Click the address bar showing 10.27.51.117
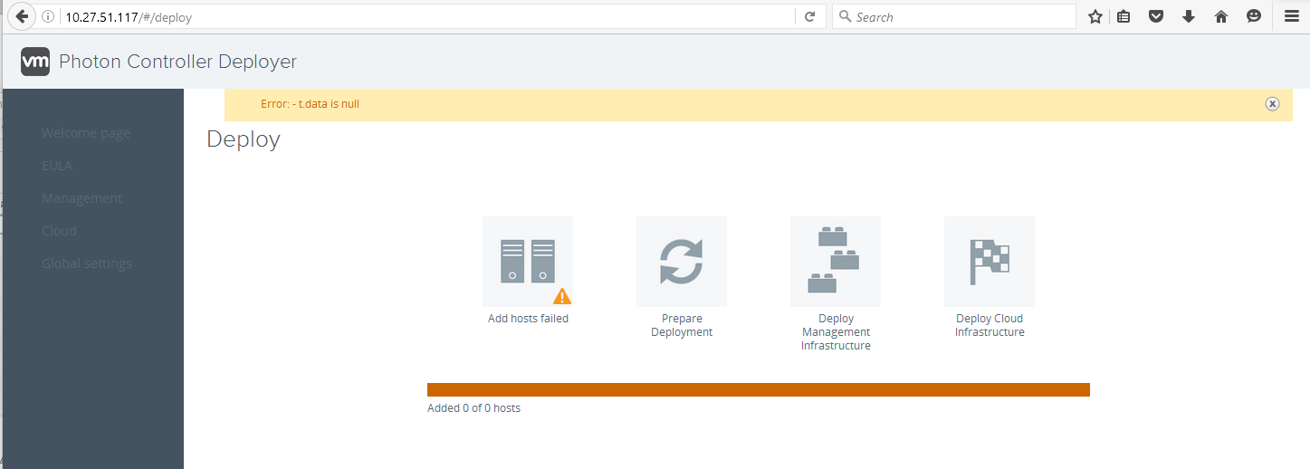The image size is (1310, 469). tap(426, 16)
